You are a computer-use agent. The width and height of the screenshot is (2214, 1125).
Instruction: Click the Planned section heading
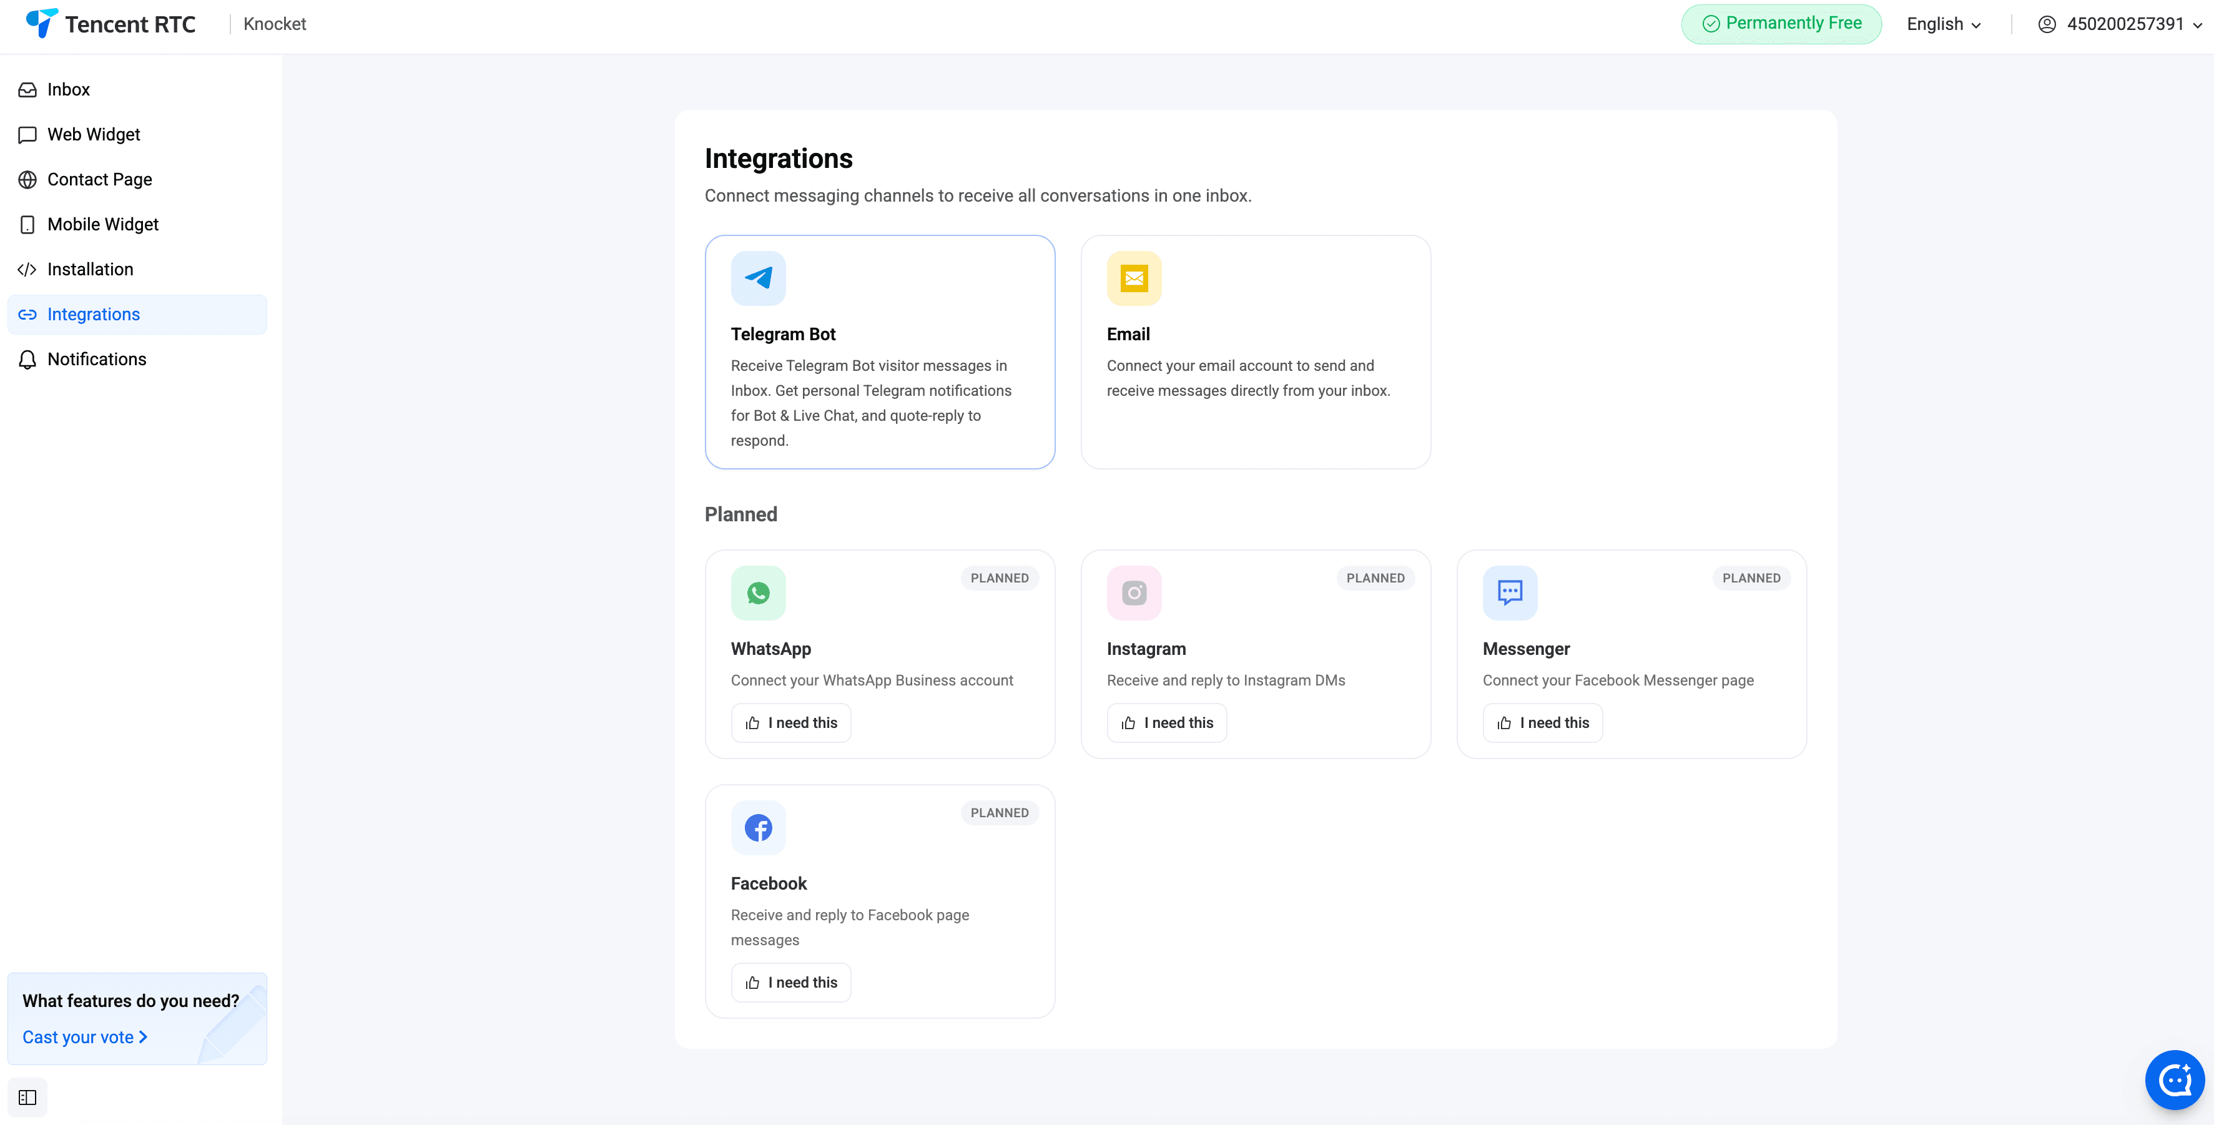pyautogui.click(x=741, y=515)
